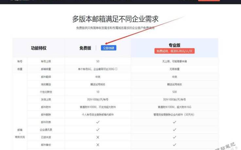
Task: Click the 对外100封/天/帐号 cell
Action: coord(98,99)
